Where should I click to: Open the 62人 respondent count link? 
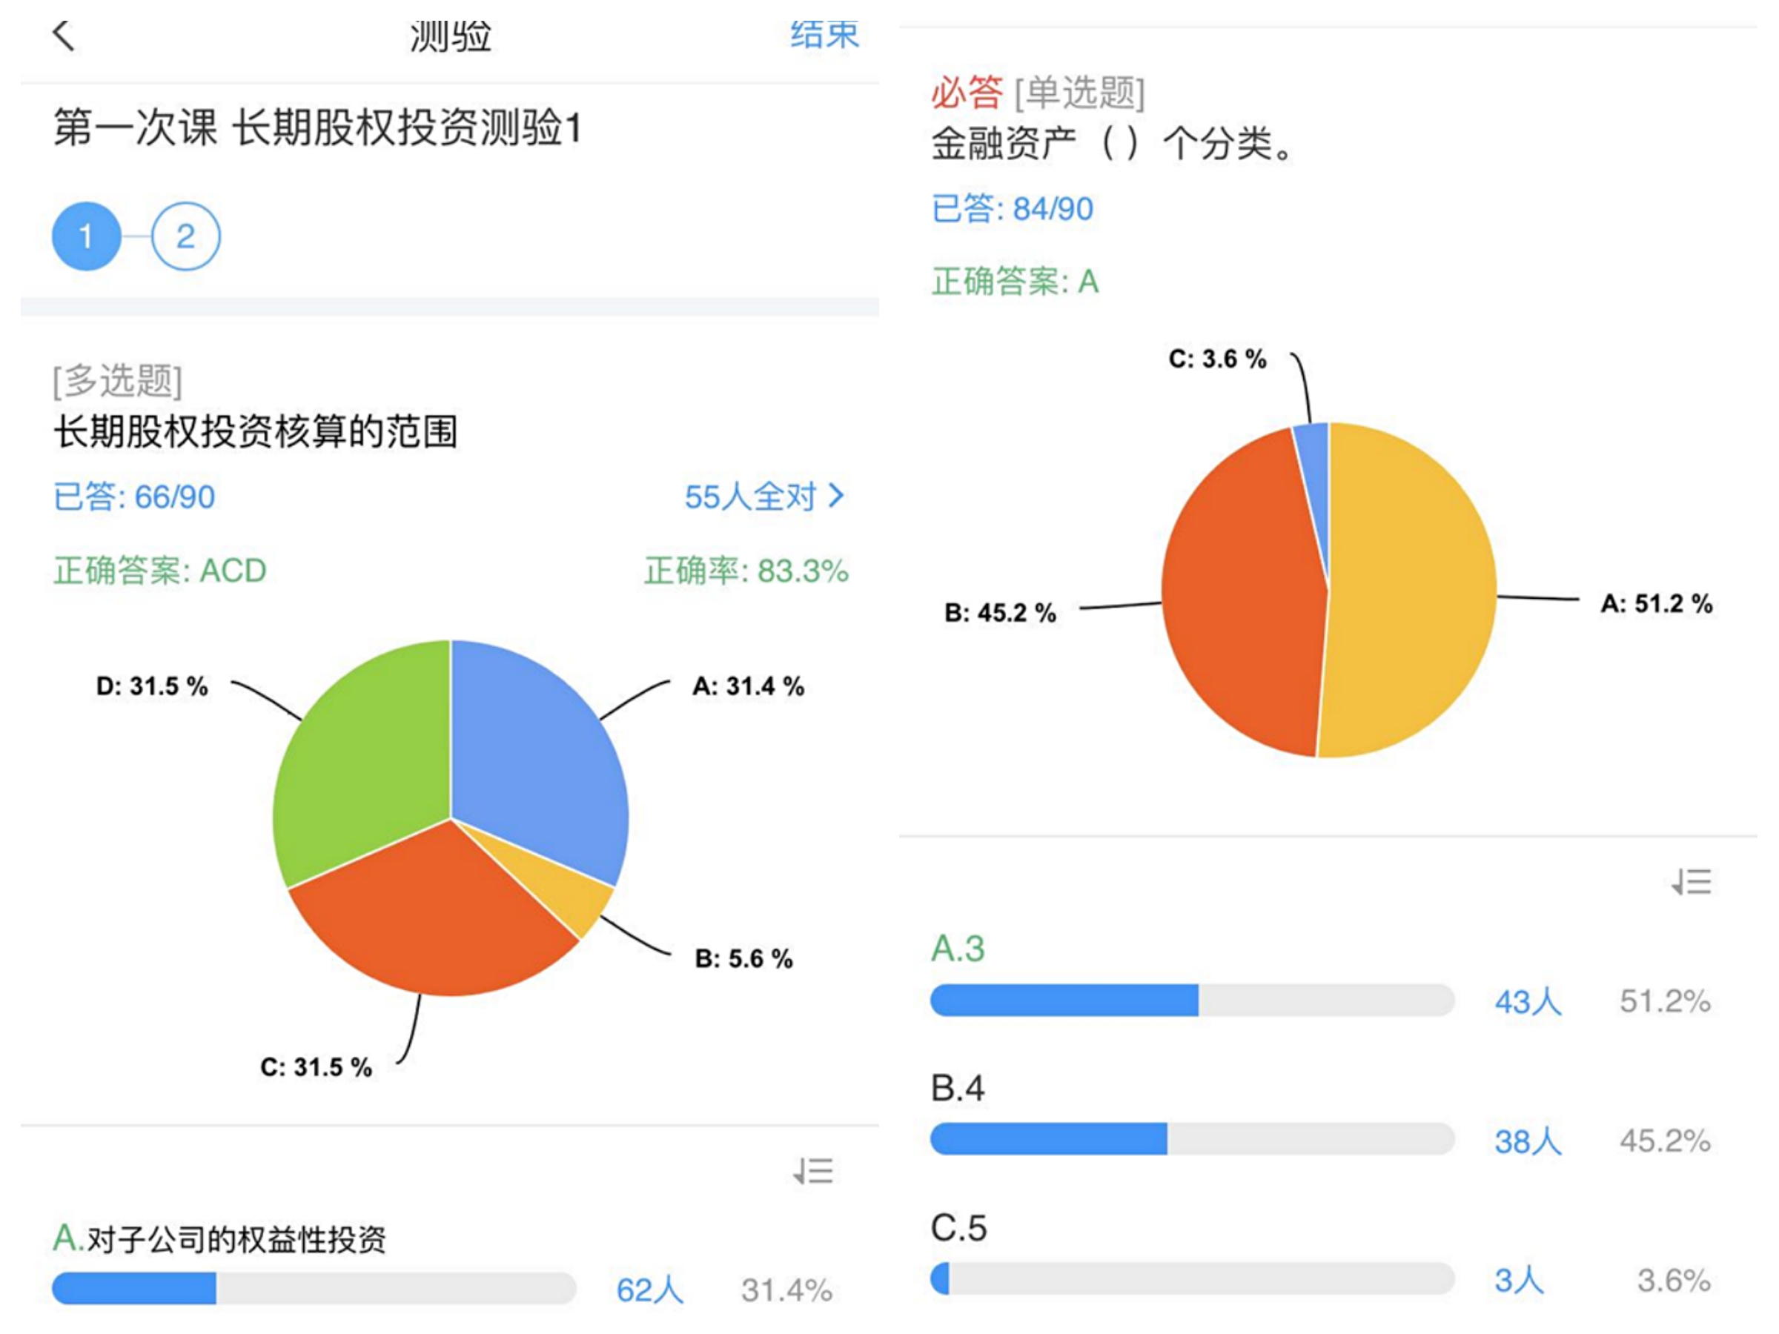pyautogui.click(x=649, y=1290)
